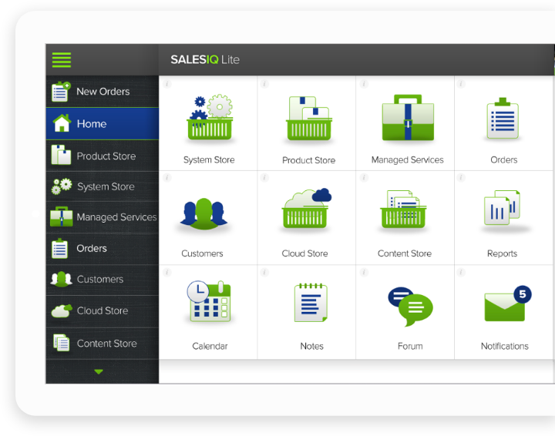555x436 pixels.
Task: Click Home house icon in sidebar
Action: coord(62,123)
